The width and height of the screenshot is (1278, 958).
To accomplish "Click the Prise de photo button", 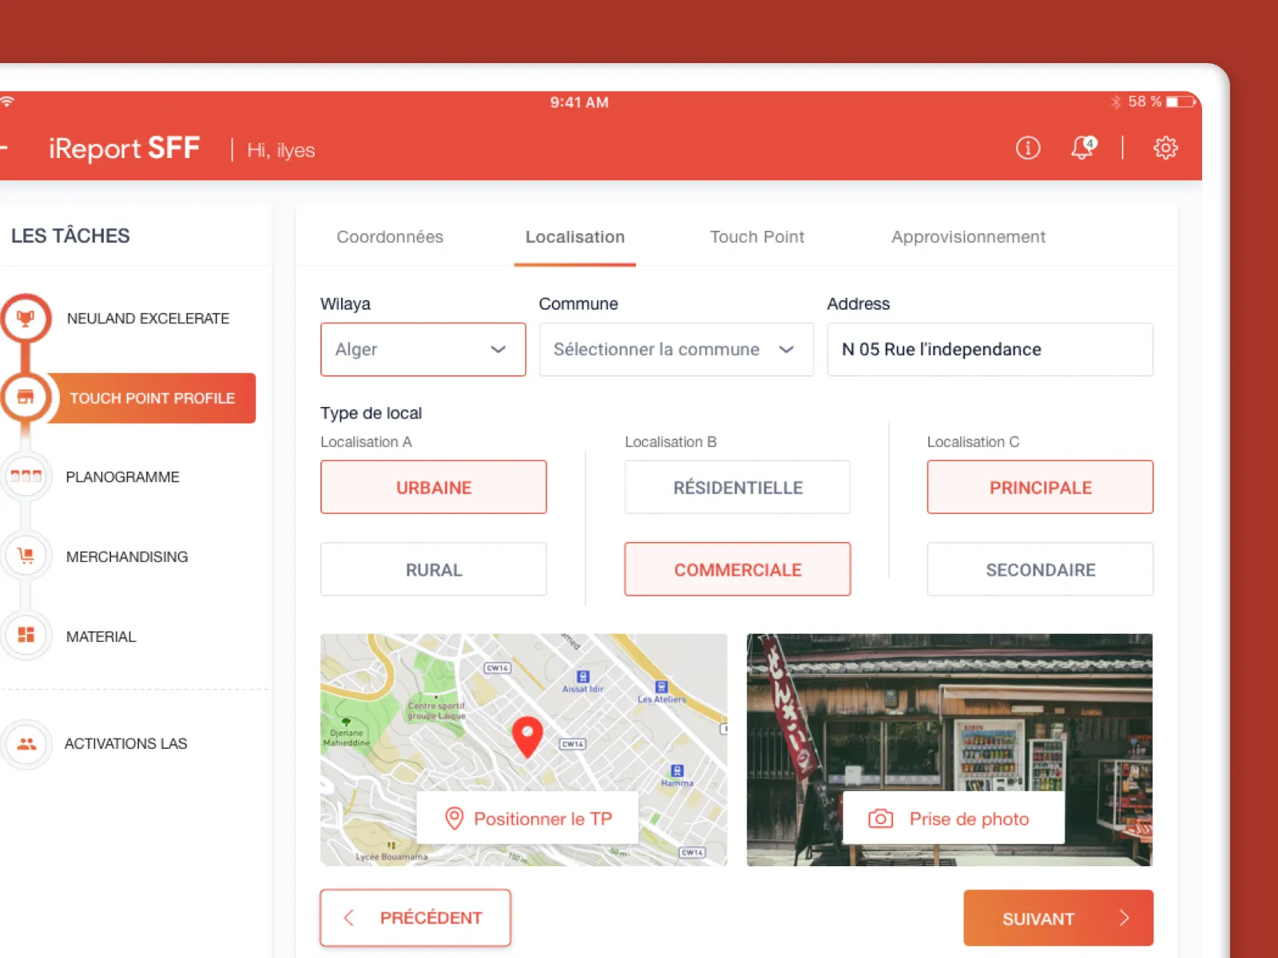I will (953, 819).
